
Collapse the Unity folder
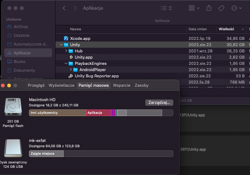[x=61, y=45]
